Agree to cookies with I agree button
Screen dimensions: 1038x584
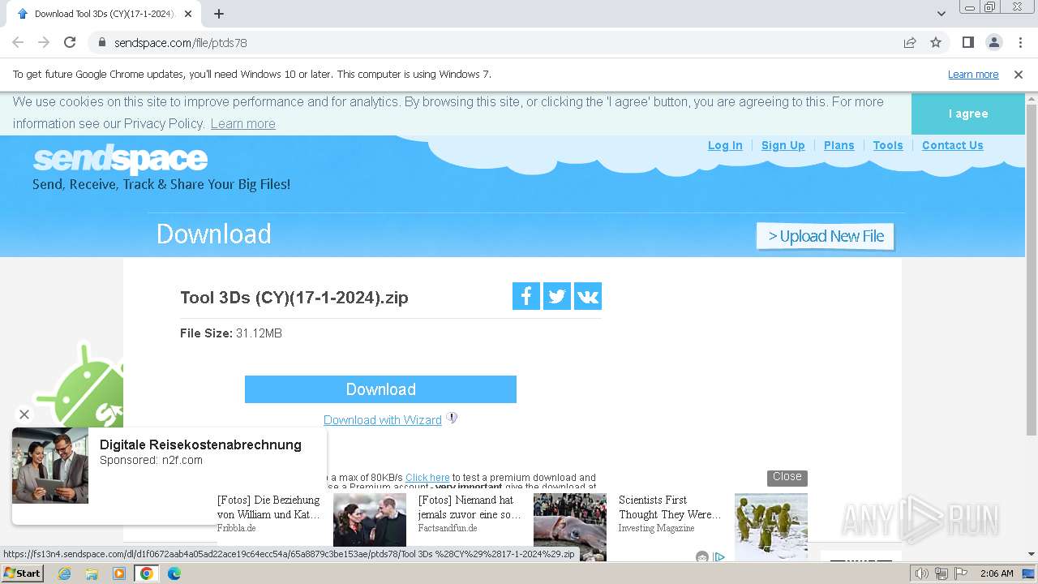coord(968,114)
